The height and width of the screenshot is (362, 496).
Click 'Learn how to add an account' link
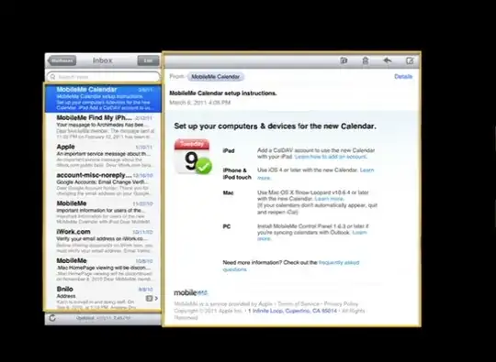coord(331,157)
